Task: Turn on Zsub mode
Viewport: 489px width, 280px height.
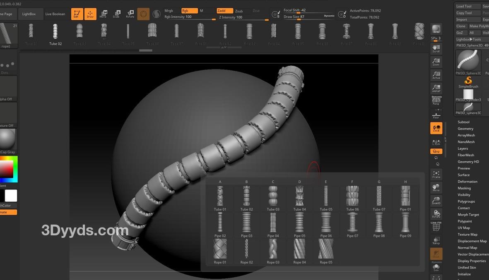Action: (239, 11)
